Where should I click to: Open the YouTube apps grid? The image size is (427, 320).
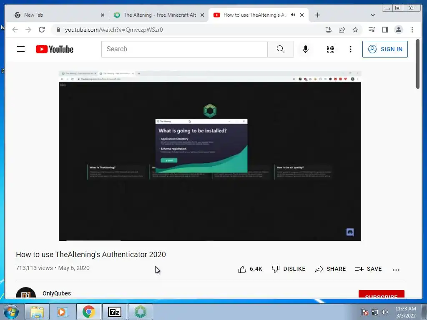point(331,49)
